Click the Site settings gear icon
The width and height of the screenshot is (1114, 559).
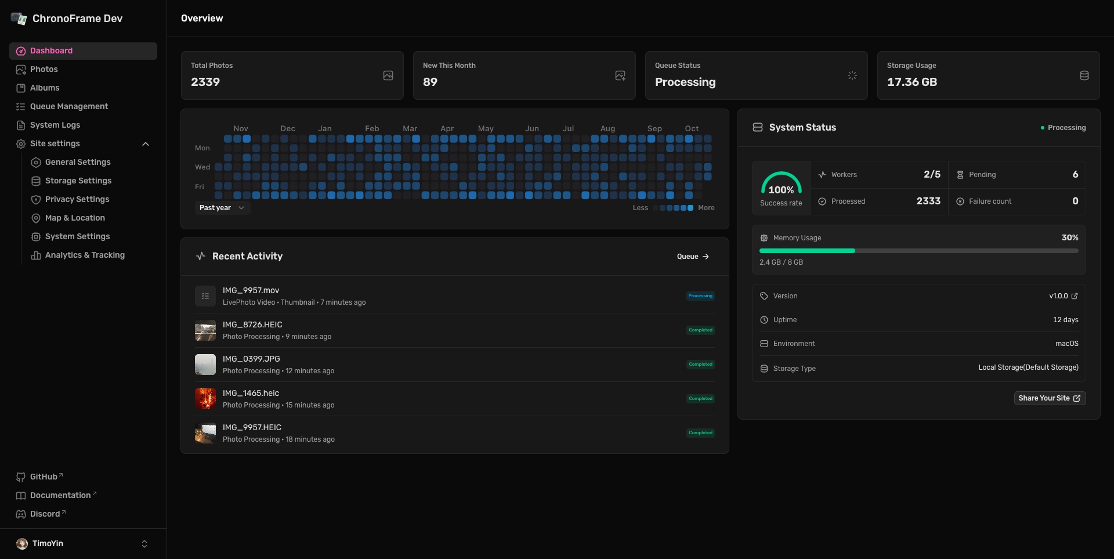point(21,144)
